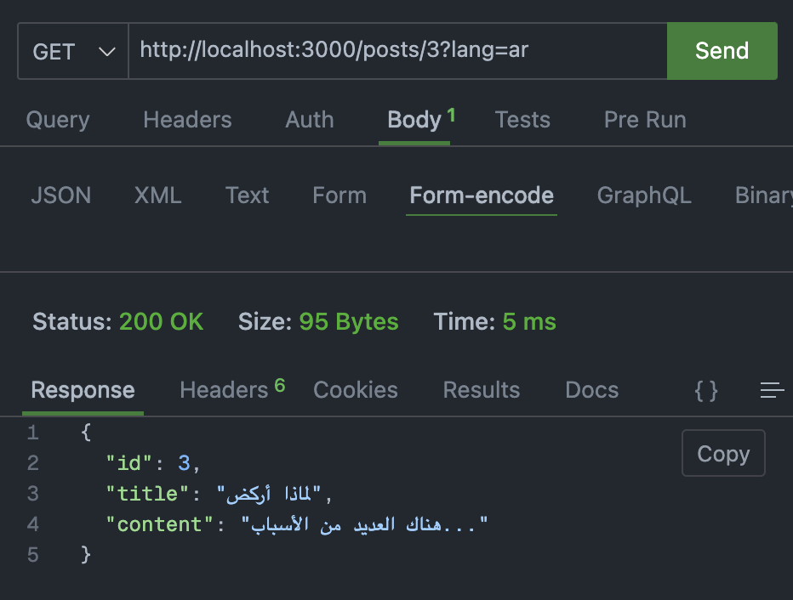Switch to the Query tab

[57, 120]
